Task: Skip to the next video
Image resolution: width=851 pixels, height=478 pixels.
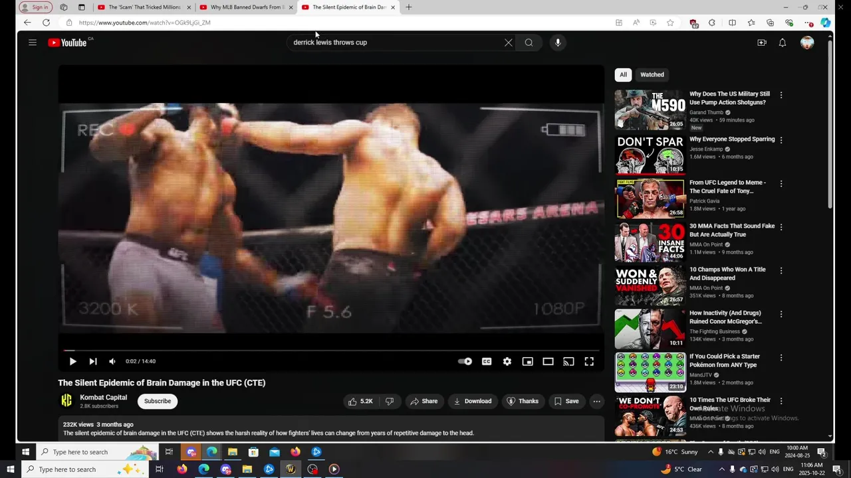Action: 93,361
